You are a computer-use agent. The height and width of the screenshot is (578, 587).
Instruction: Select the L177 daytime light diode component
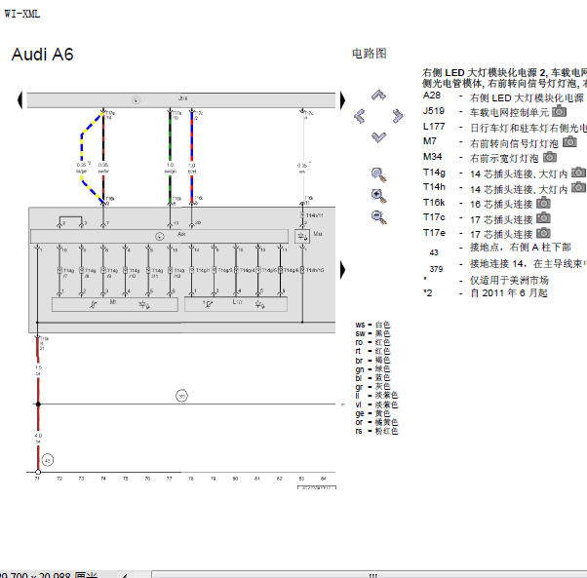click(x=236, y=304)
